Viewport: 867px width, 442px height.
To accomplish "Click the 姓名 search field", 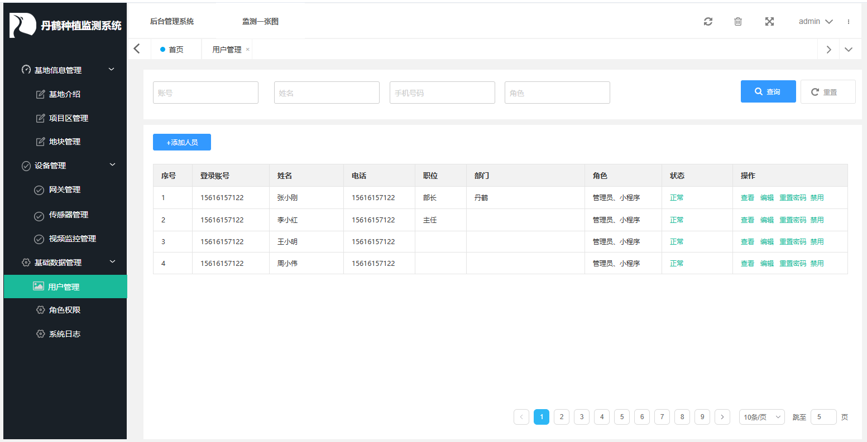I will point(327,93).
